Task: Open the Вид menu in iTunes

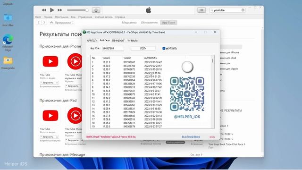Action: [73, 17]
